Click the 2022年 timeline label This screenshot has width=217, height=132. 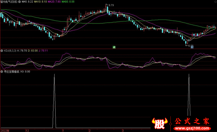(5, 130)
